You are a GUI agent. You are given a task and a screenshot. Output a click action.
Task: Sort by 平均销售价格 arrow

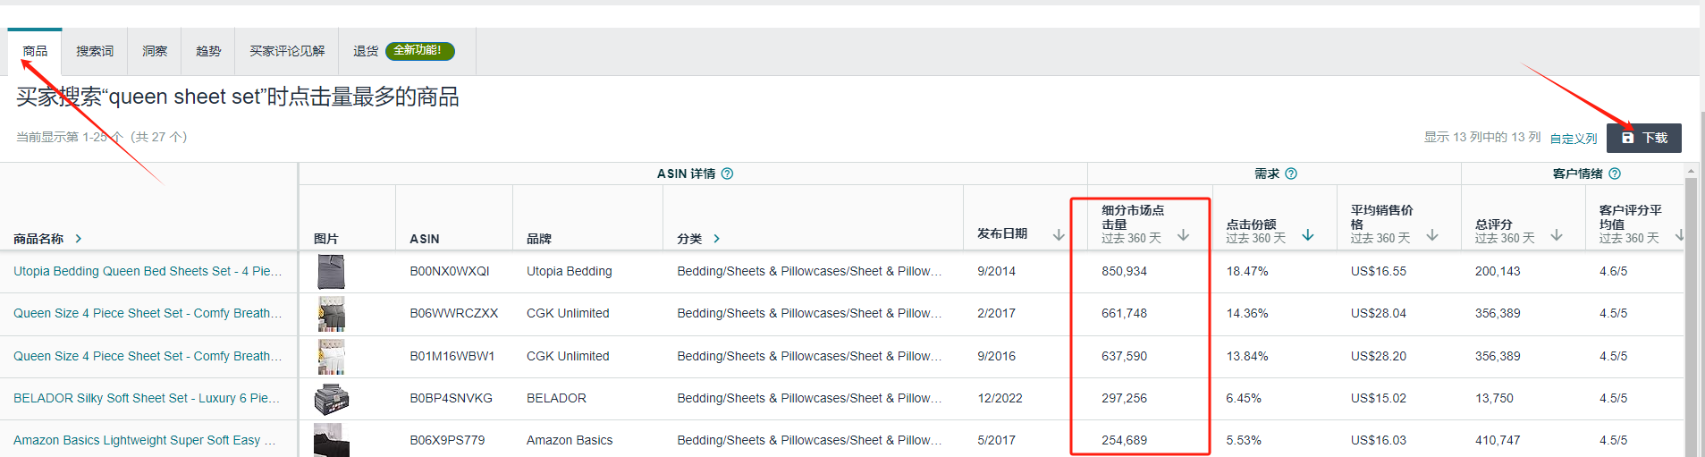point(1432,235)
